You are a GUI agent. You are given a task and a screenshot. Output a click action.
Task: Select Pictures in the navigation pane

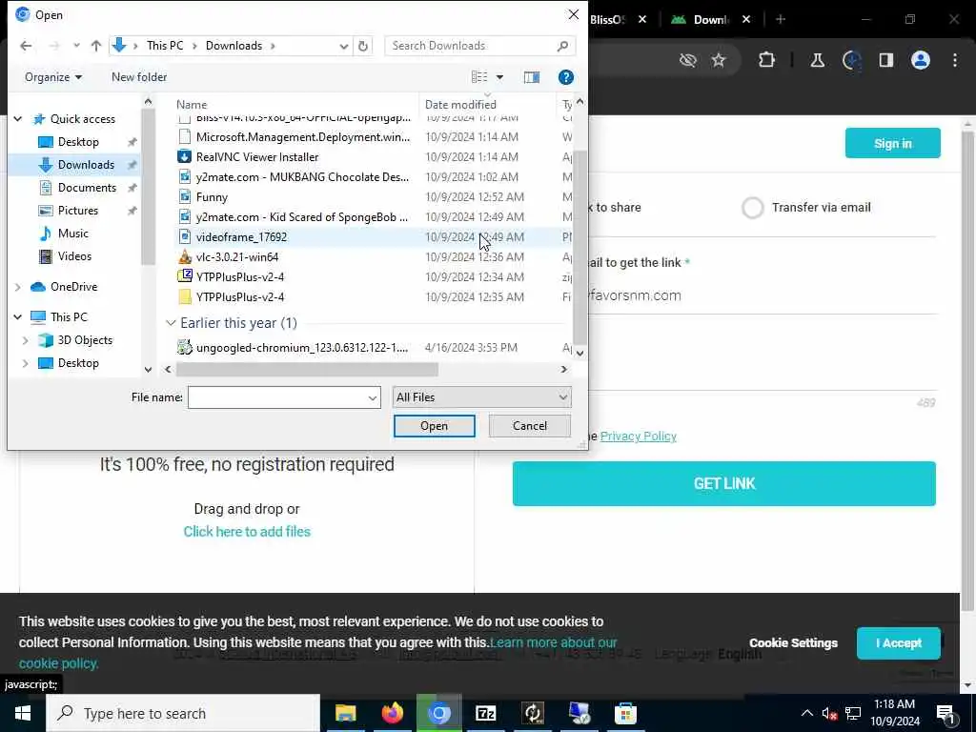point(78,211)
